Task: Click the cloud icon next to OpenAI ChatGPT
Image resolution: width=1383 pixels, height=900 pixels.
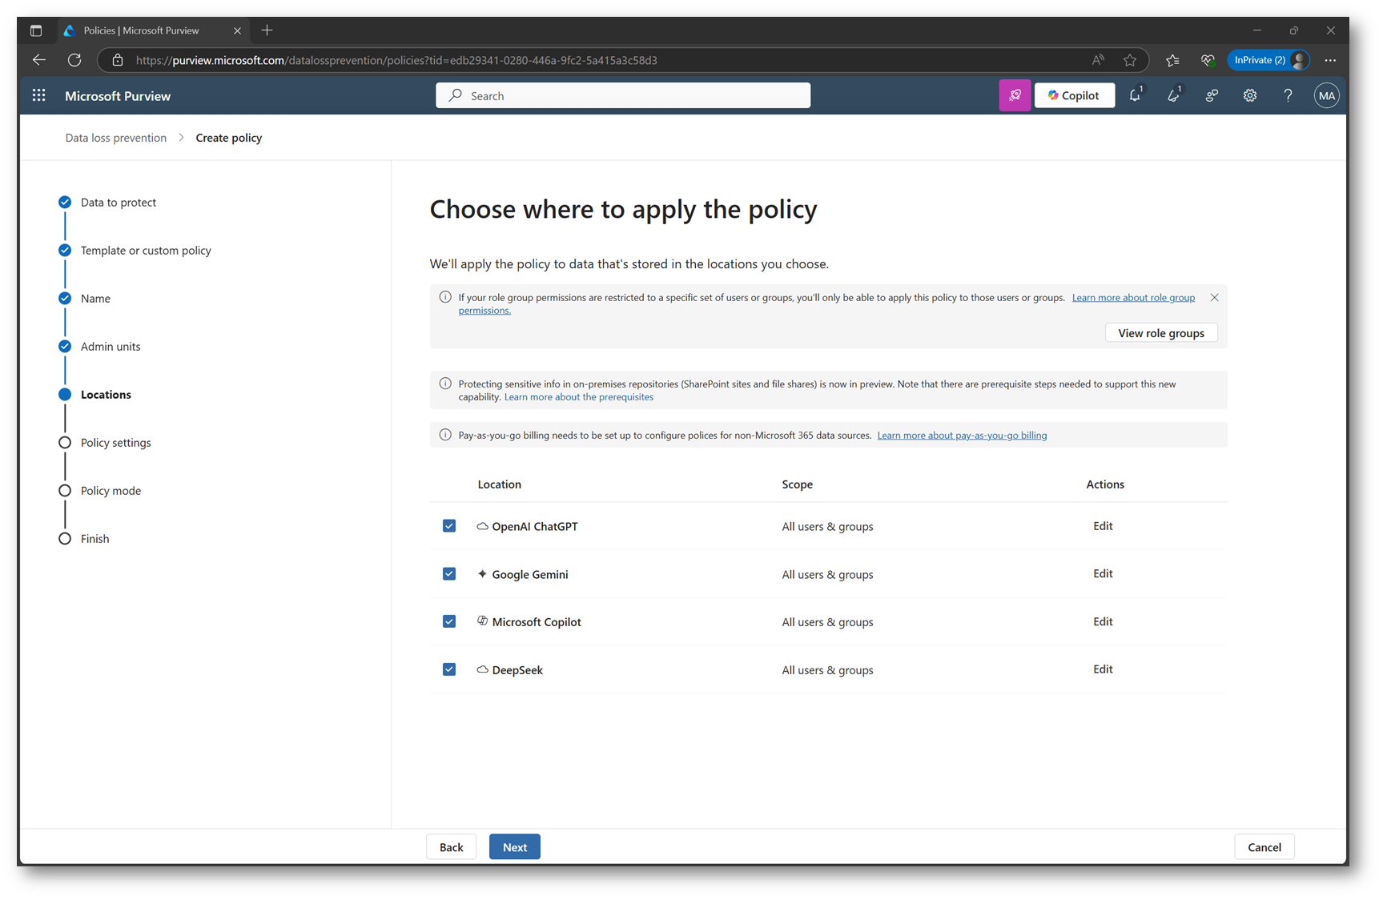Action: (x=482, y=526)
